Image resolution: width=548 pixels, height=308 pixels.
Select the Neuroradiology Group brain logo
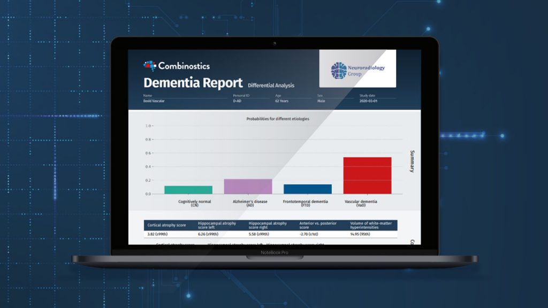[337, 69]
